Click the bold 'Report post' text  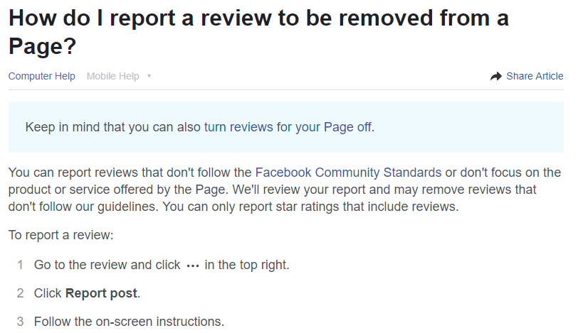pos(101,293)
